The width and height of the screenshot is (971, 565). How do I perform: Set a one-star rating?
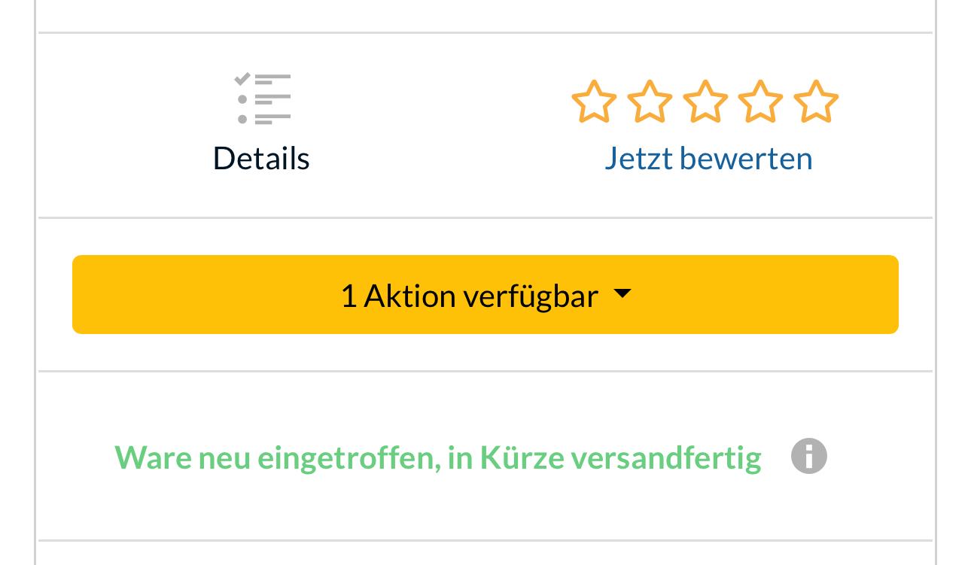[x=594, y=102]
